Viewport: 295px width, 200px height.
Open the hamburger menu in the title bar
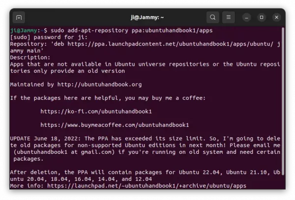click(229, 17)
